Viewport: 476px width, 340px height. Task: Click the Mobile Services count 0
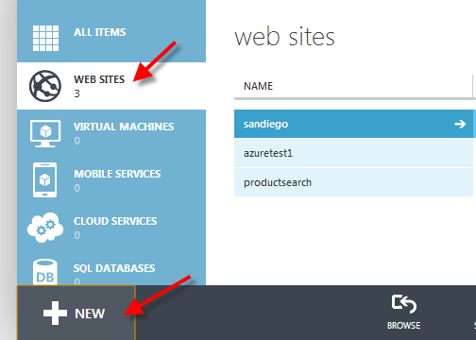coord(77,188)
